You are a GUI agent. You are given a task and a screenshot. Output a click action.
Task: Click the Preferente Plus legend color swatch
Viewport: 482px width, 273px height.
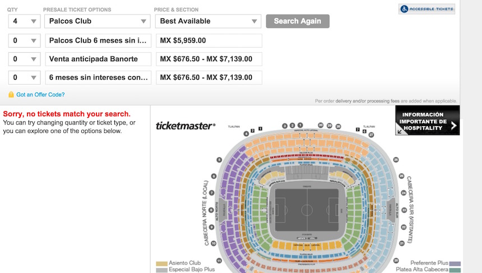(x=455, y=263)
